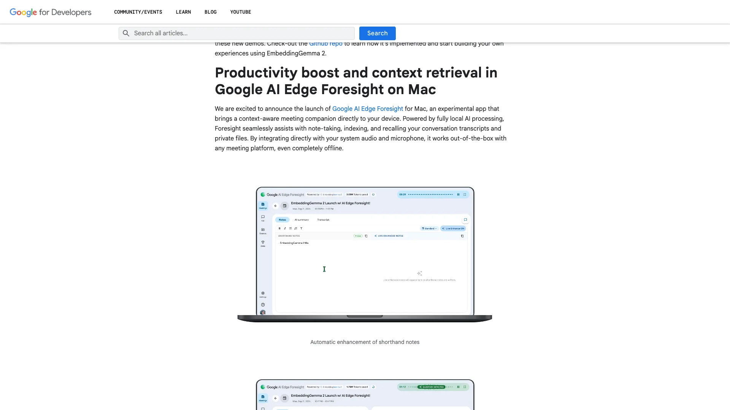This screenshot has height=410, width=730.
Task: Open the COMMUNITY/EVENTS menu
Action: pyautogui.click(x=138, y=12)
